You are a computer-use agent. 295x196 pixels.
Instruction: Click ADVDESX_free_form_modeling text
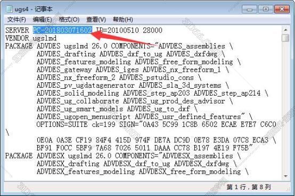190,172
